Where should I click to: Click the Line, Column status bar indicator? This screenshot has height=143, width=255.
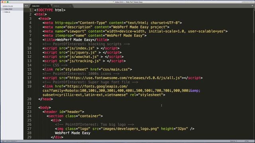tap(12, 141)
